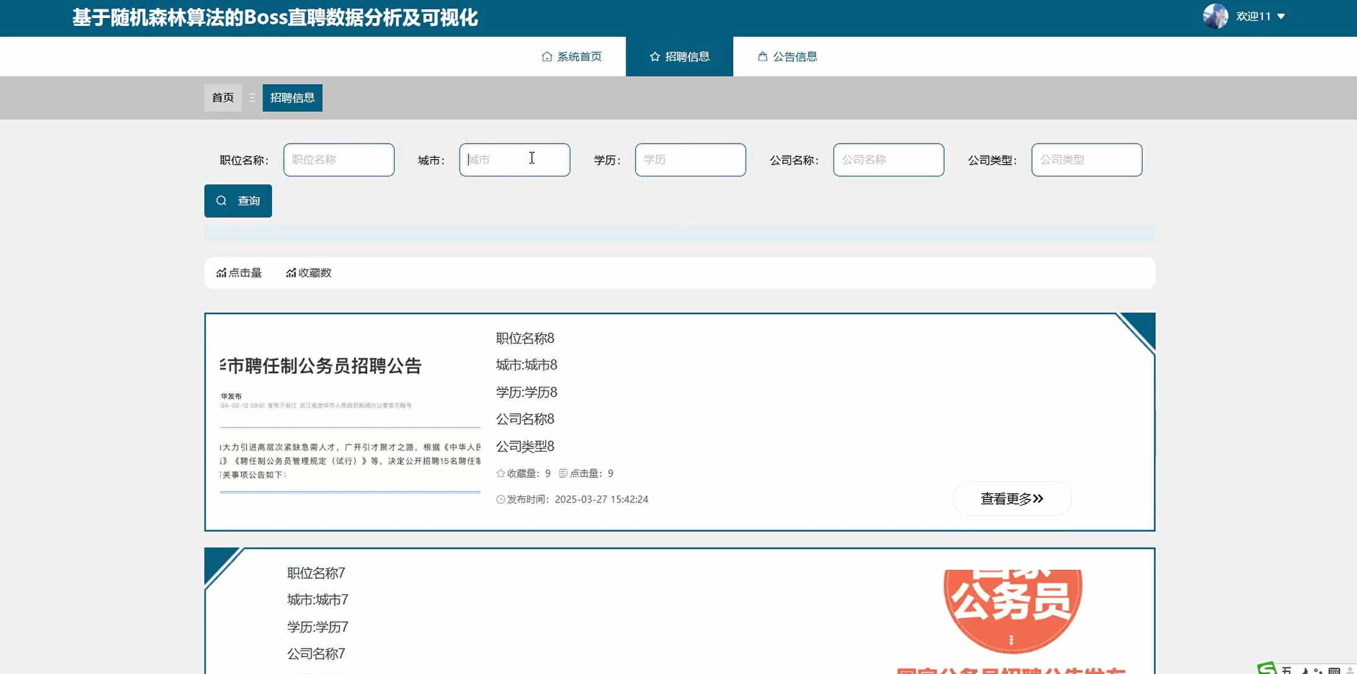Toggle the 招聘信息 breadcrumb filter tag
Screen dimensions: 1357x674
(x=292, y=97)
